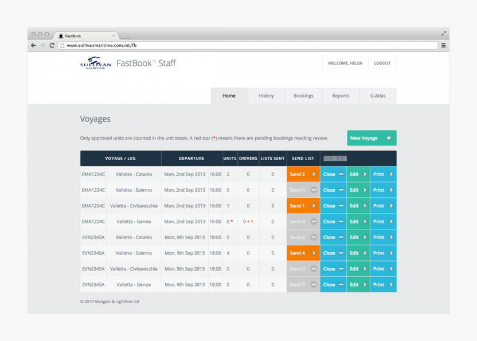This screenshot has width=477, height=341.
Task: Select the Home tab
Action: click(229, 96)
